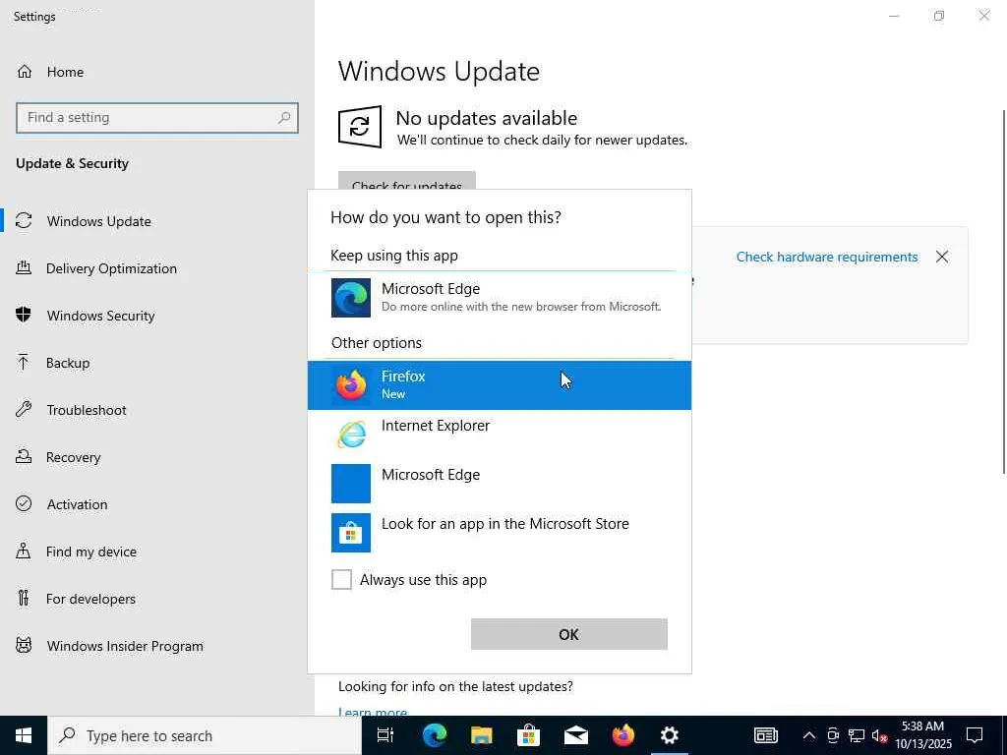This screenshot has width=1007, height=755.
Task: Click the Windows Start button
Action: (24, 735)
